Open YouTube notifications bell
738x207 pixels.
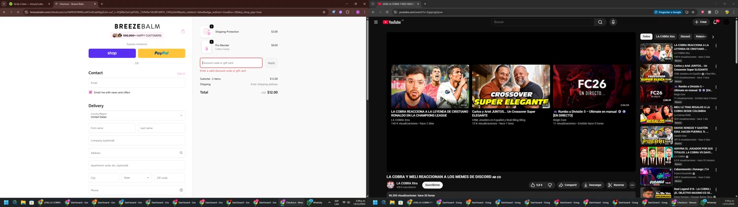tap(715, 22)
